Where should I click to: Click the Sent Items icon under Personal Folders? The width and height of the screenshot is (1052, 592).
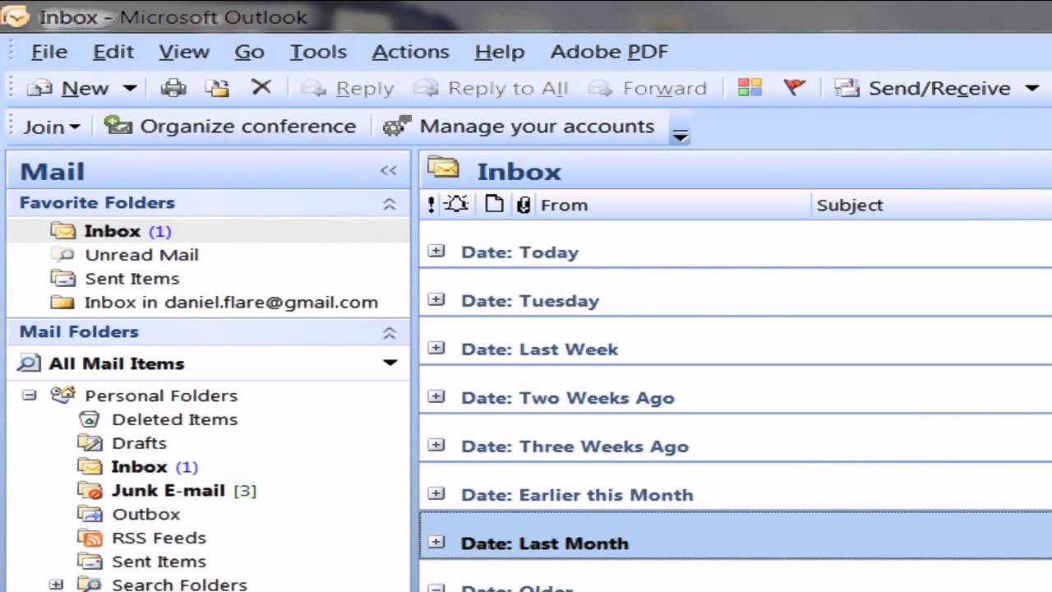point(89,562)
